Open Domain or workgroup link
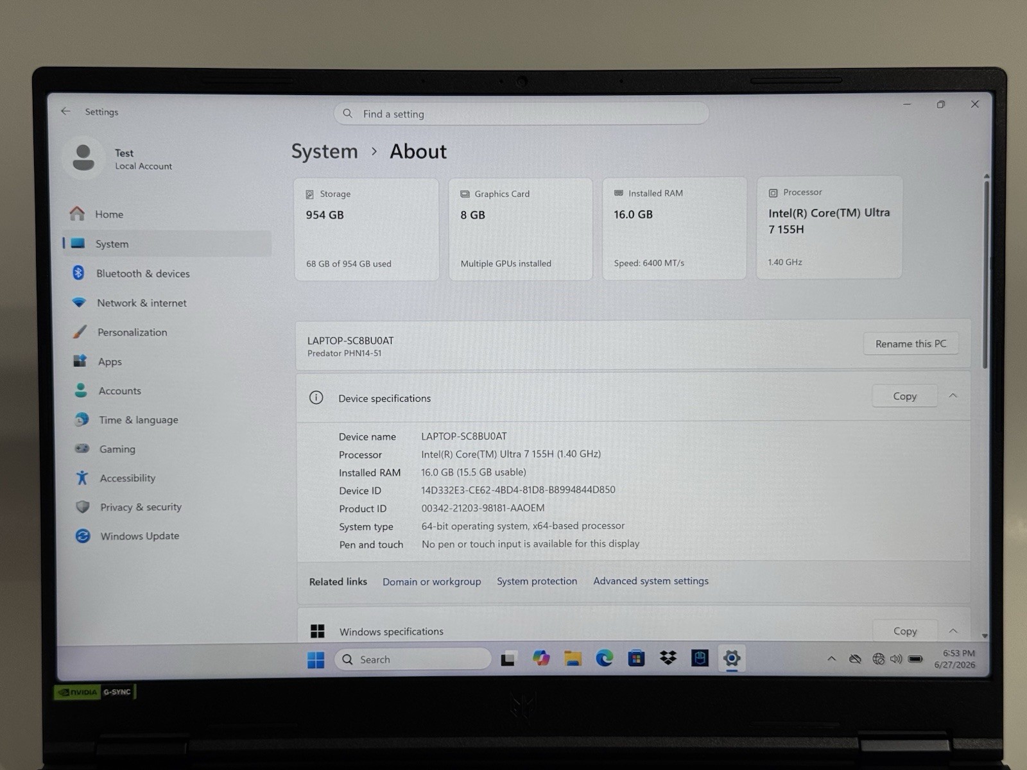Viewport: 1027px width, 770px height. click(431, 581)
